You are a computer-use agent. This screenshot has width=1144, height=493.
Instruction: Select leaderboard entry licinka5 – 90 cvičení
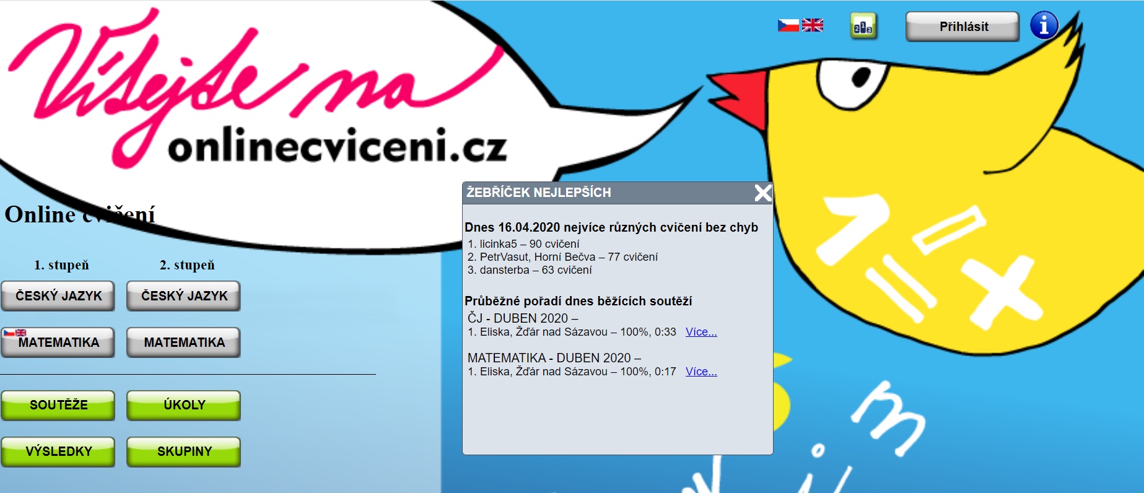[524, 244]
